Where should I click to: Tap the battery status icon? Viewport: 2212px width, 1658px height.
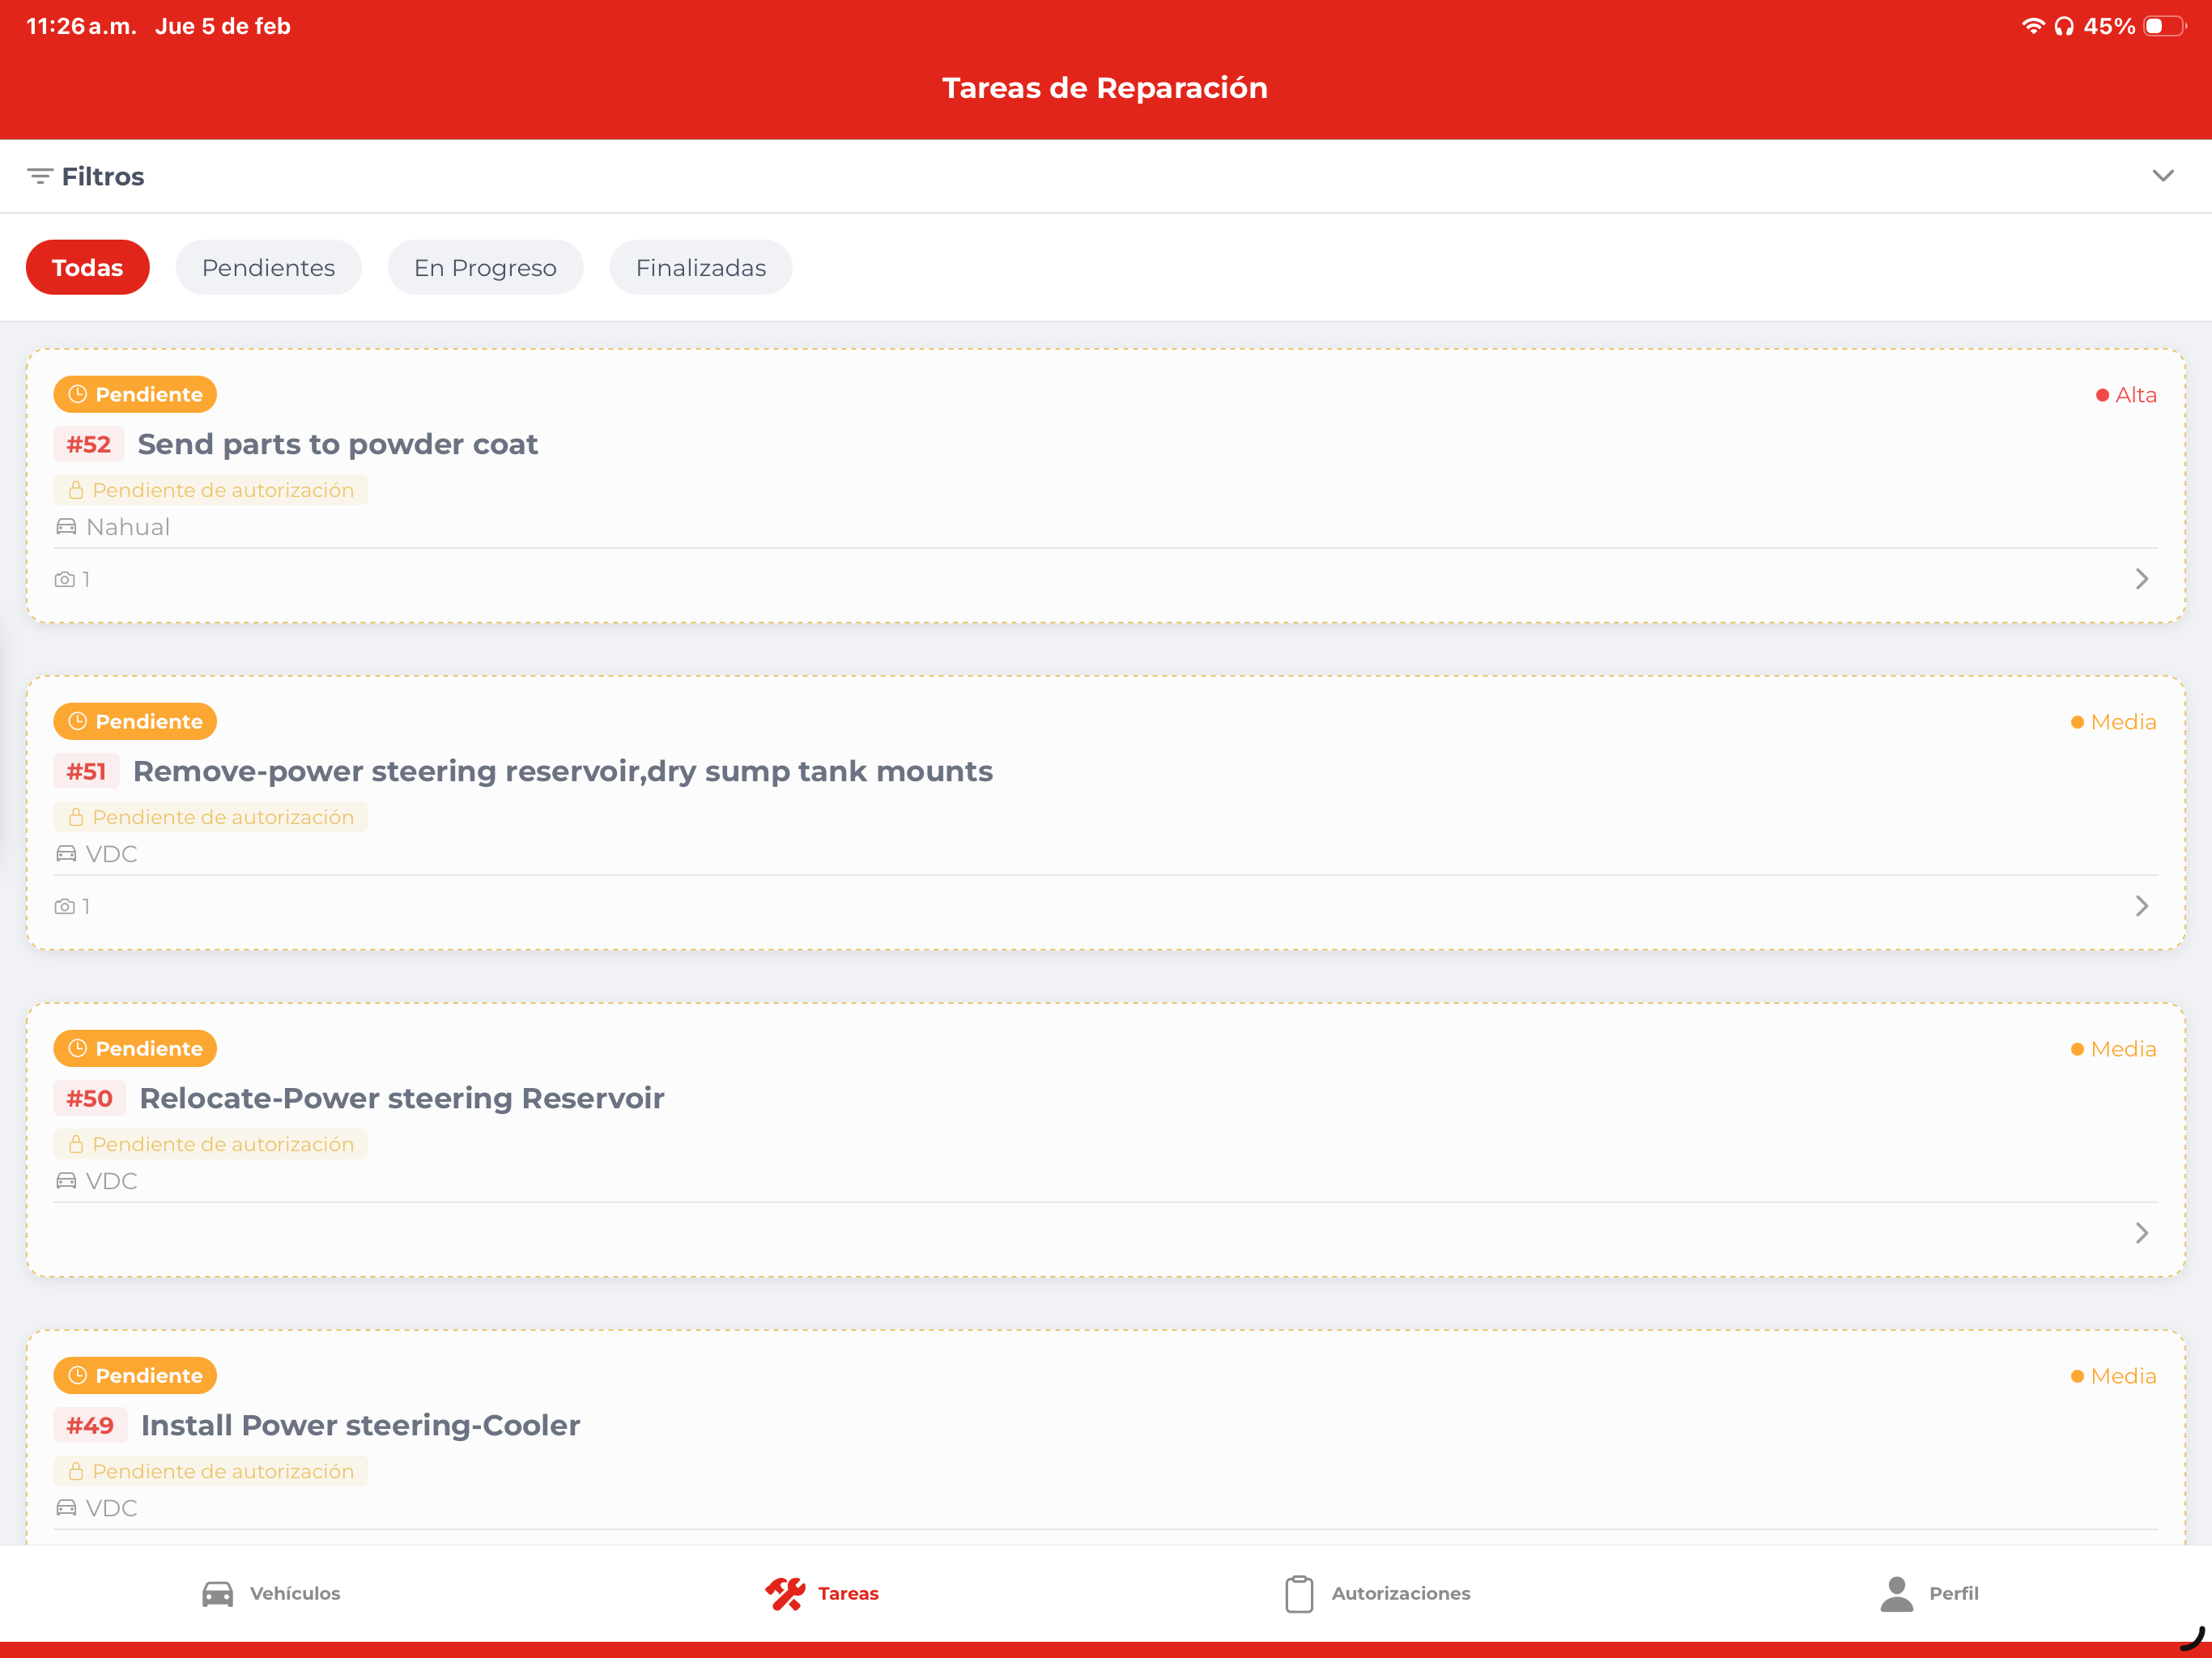tap(2165, 26)
